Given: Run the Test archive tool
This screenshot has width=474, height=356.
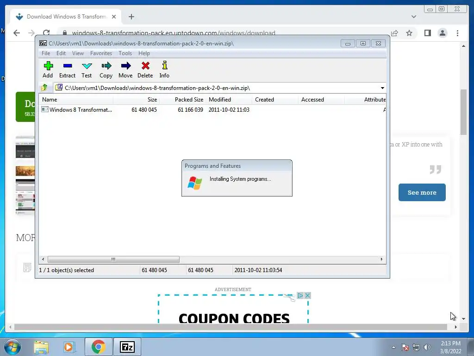Looking at the screenshot, I should [87, 70].
